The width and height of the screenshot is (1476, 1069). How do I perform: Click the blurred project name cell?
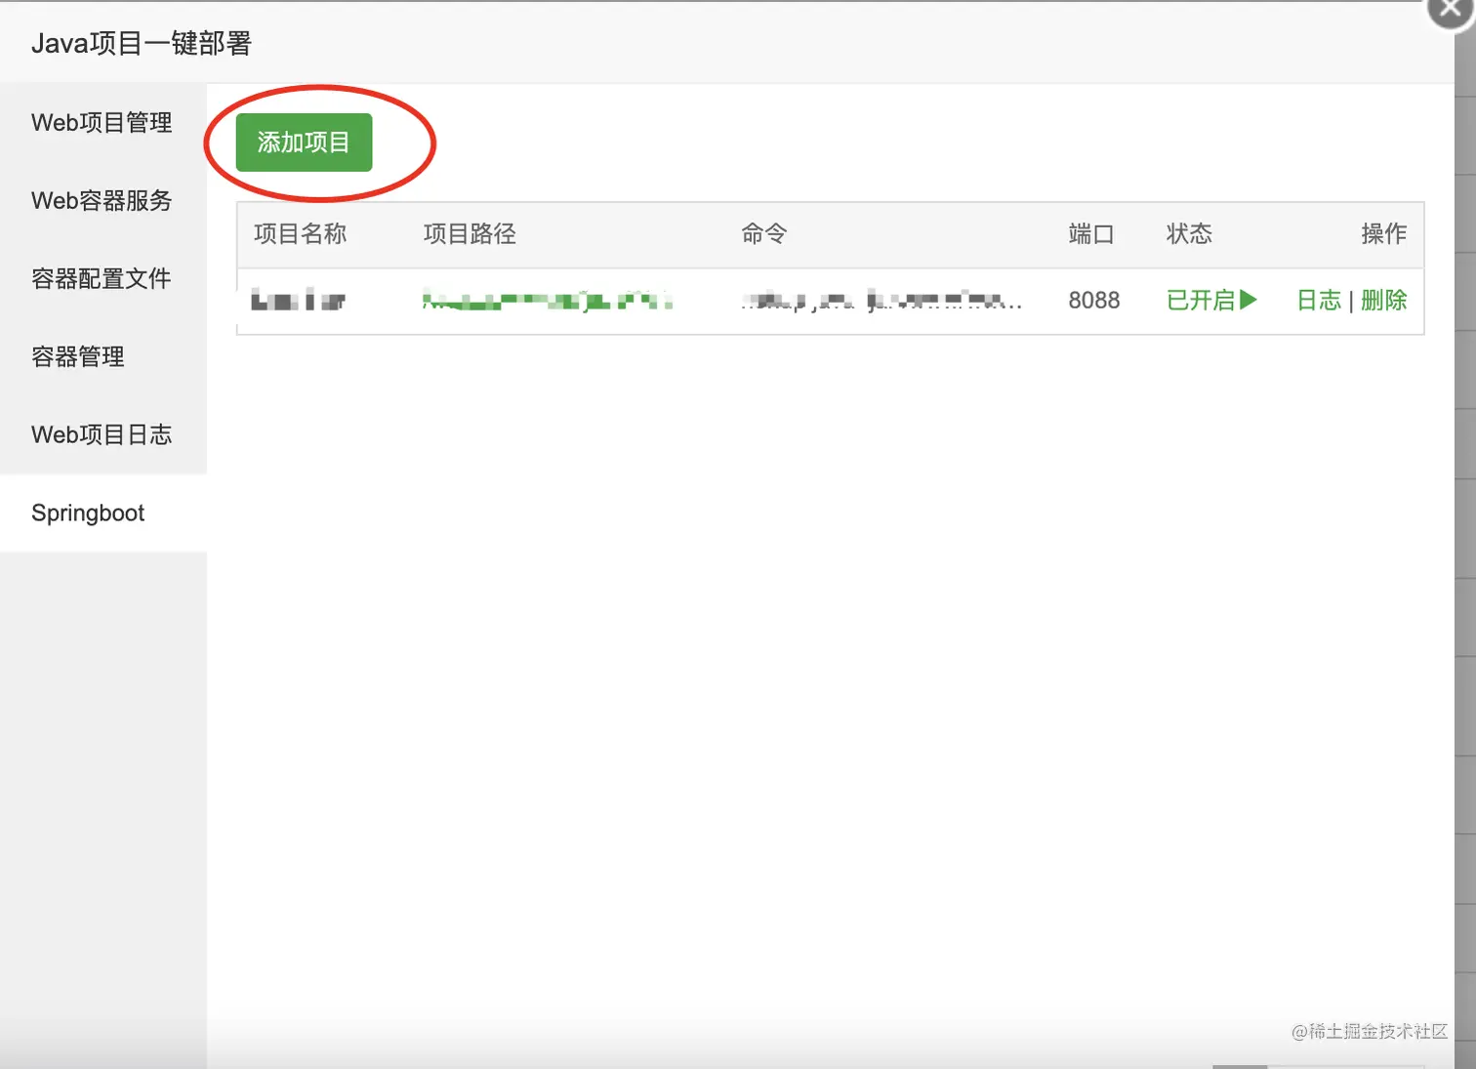click(298, 301)
